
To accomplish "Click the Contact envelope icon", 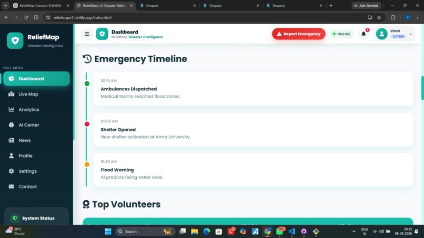I will coord(12,187).
